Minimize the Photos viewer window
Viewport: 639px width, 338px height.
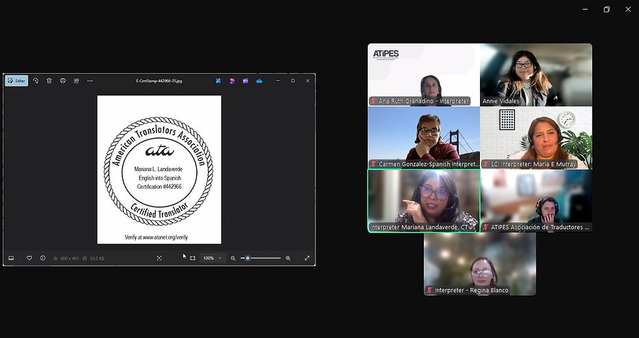pos(278,81)
